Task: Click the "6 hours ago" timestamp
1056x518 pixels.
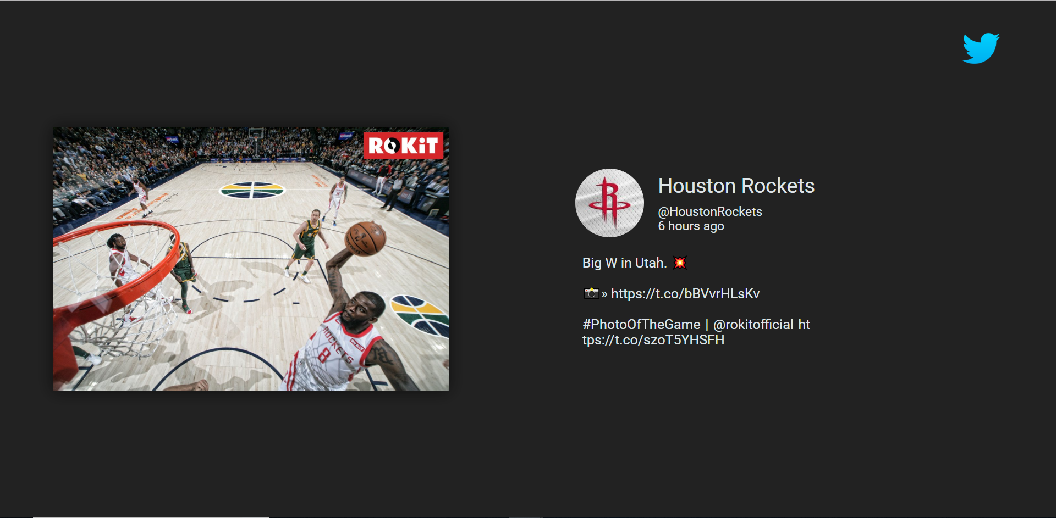Action: (691, 226)
